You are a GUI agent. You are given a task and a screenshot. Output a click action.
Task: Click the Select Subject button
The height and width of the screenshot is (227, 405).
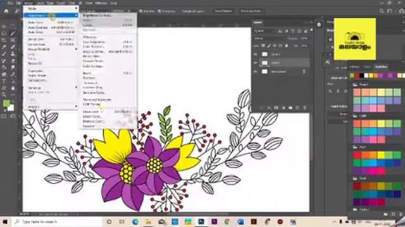[x=223, y=11]
